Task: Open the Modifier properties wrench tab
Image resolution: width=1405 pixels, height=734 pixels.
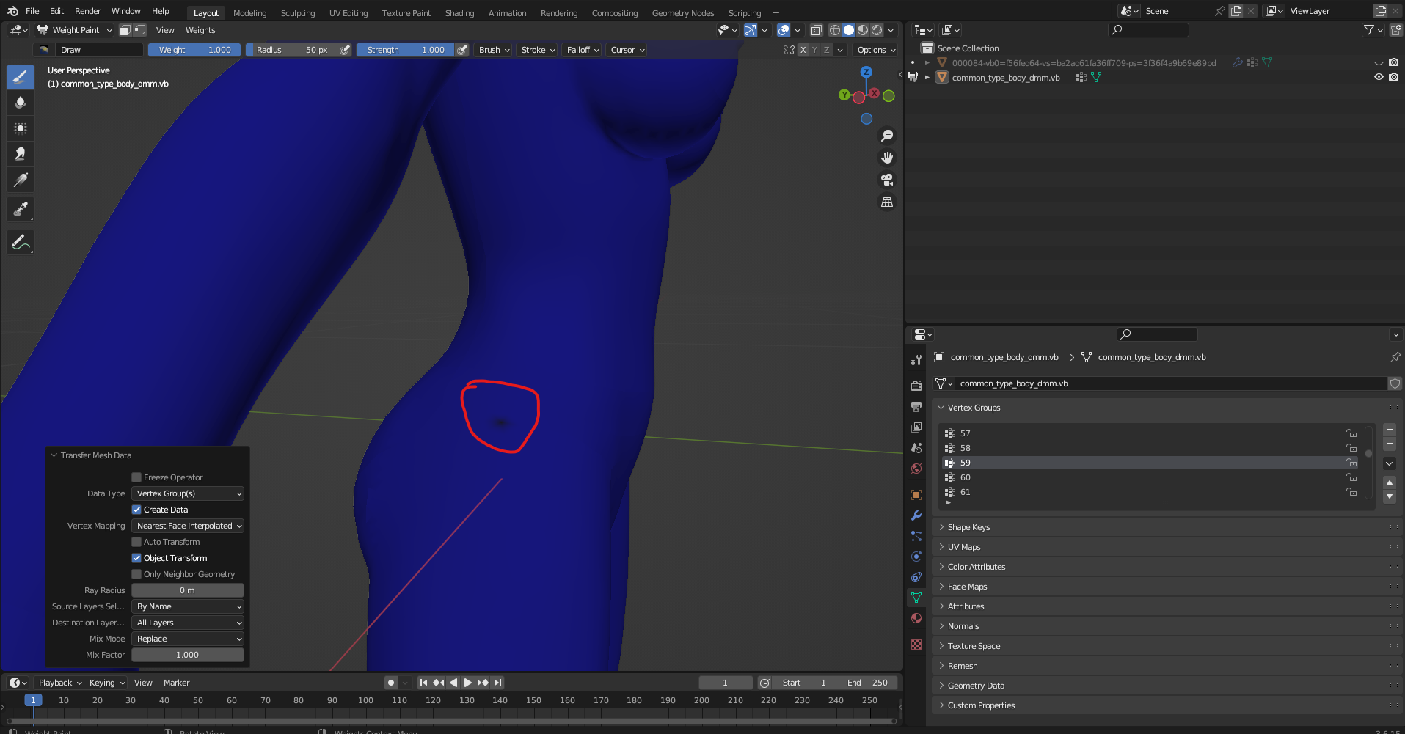Action: click(x=916, y=515)
